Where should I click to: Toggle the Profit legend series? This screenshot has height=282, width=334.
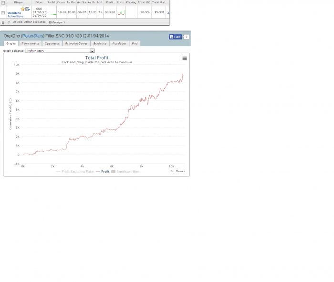click(103, 171)
